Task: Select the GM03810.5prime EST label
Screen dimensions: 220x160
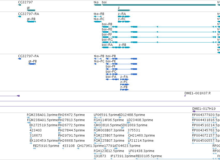Action: click(x=107, y=125)
